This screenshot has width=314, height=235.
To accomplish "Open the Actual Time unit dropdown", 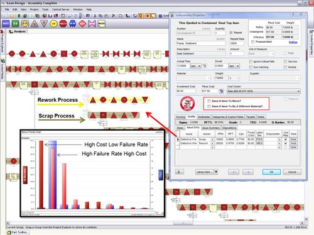I will click(x=195, y=66).
